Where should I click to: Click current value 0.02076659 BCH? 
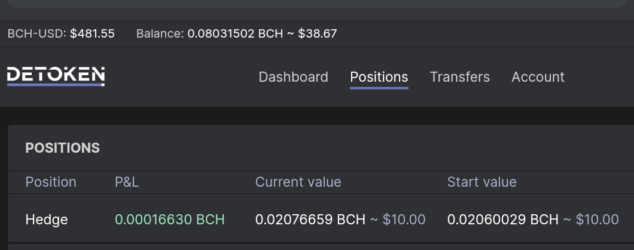point(310,220)
